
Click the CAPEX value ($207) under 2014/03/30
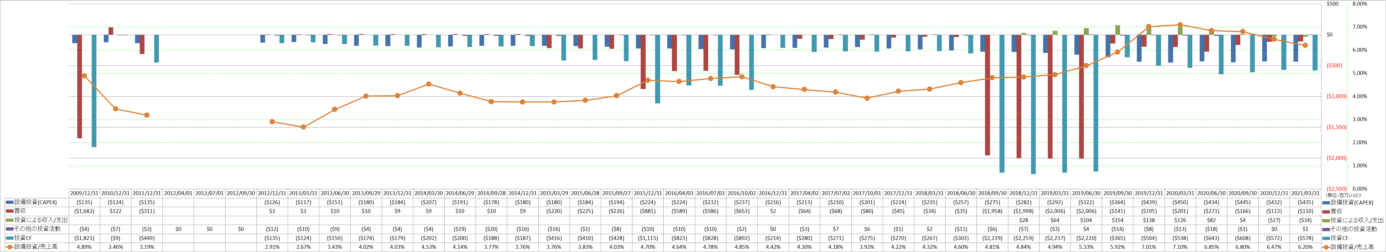coord(429,203)
